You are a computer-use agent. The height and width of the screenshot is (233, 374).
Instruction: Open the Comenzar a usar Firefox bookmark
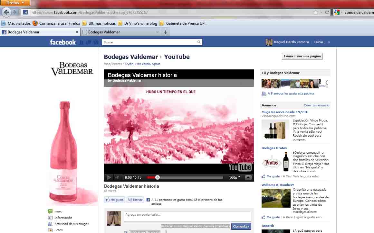click(x=56, y=23)
